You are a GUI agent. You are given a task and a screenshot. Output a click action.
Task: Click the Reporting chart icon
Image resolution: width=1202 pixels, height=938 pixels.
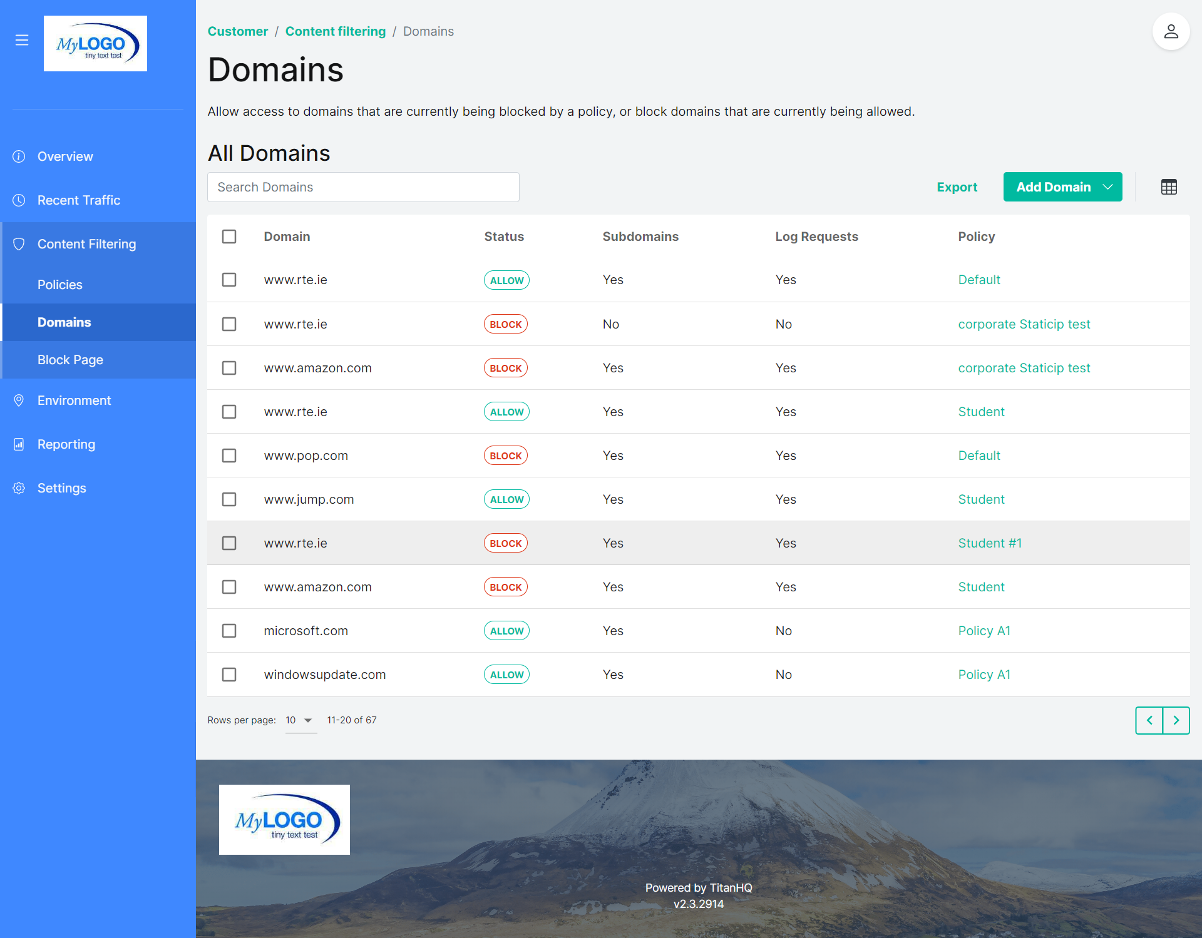[19, 444]
